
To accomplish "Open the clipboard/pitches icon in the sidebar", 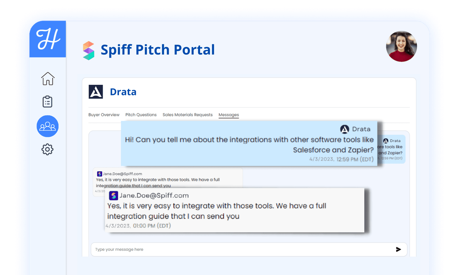I will pyautogui.click(x=47, y=101).
